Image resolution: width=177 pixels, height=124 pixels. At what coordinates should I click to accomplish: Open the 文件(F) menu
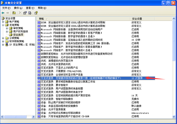[6, 8]
